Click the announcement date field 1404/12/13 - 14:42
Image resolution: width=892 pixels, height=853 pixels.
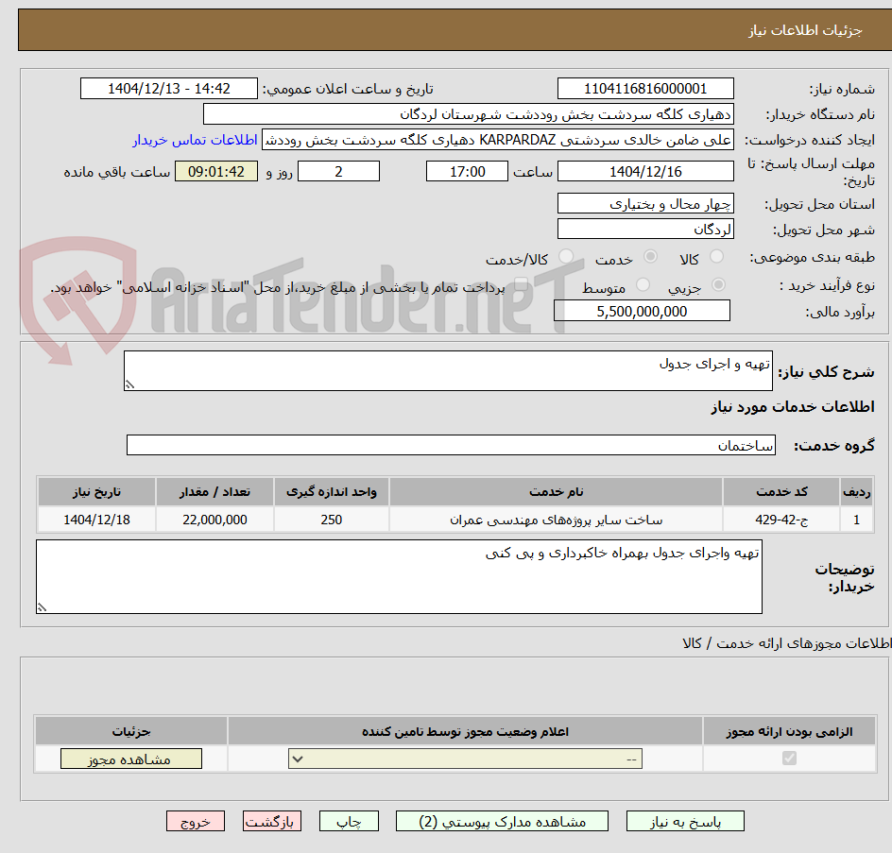tap(169, 89)
